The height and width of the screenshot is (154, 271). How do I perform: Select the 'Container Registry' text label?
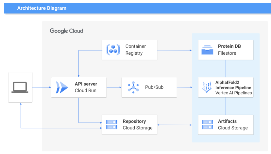[135, 50]
